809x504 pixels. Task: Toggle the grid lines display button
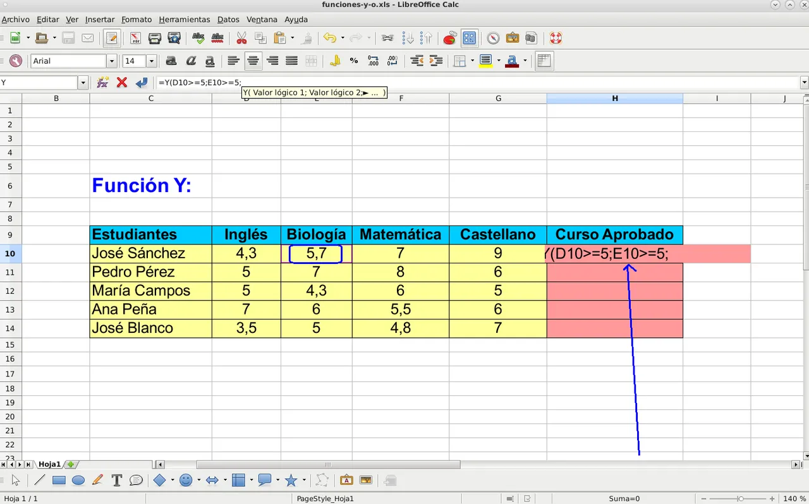click(544, 61)
